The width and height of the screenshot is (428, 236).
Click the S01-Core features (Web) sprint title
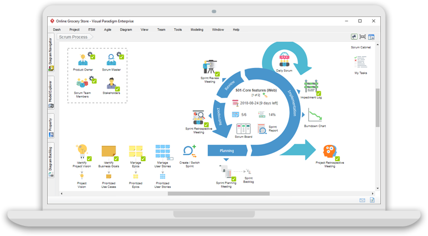(x=256, y=90)
